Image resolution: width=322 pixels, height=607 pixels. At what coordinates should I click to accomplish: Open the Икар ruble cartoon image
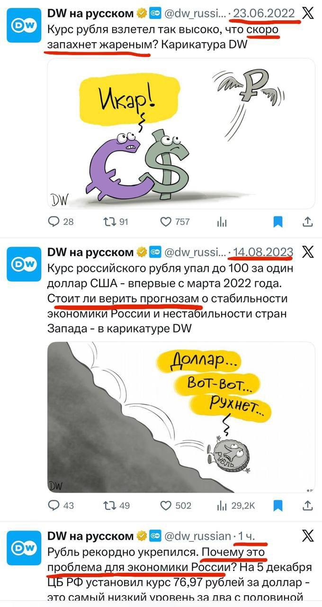coord(181,134)
